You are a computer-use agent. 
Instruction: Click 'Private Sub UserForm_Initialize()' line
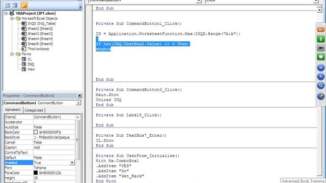pos(138,156)
